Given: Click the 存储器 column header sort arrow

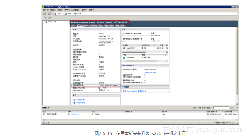Looking at the screenshot, I should [x=139, y=46].
